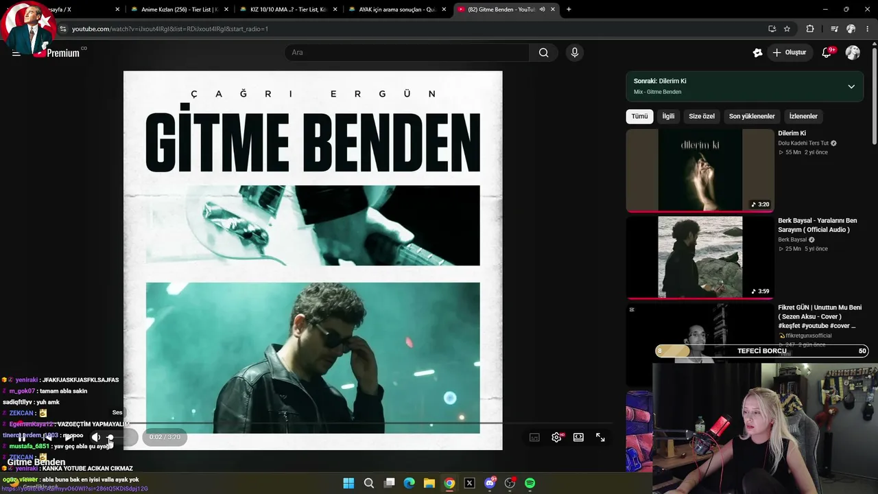Open Berk Baysal - Yaralarını Ben Sarayım title
The width and height of the screenshot is (878, 494).
(x=818, y=225)
